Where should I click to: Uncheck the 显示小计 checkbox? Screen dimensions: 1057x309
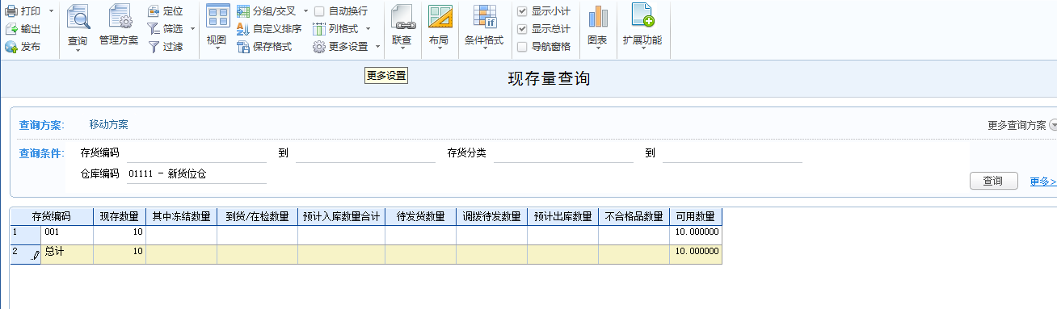click(x=522, y=11)
